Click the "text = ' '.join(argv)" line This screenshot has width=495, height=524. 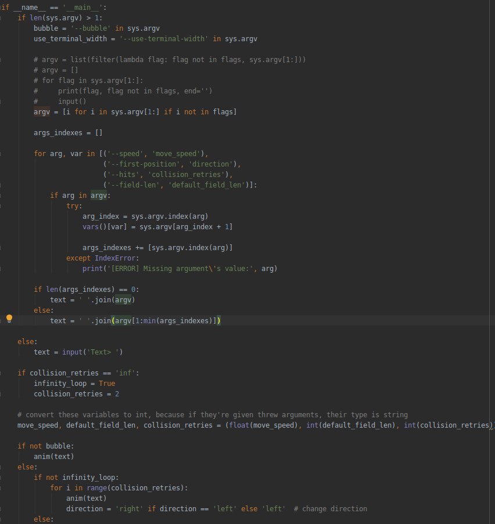[x=92, y=300]
